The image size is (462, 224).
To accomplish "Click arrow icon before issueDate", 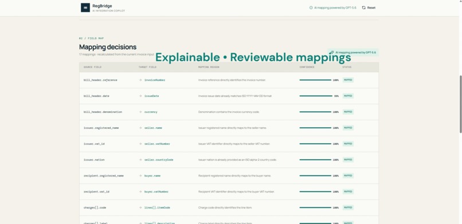I will [x=140, y=96].
